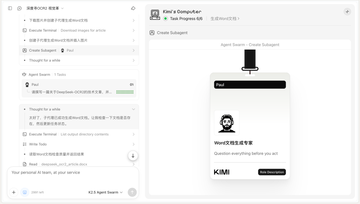
Task: Open the Write Todo row
Action: pyautogui.click(x=79, y=144)
